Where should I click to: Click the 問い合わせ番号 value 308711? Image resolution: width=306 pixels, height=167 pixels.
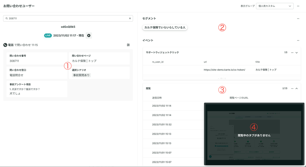pos(14,61)
